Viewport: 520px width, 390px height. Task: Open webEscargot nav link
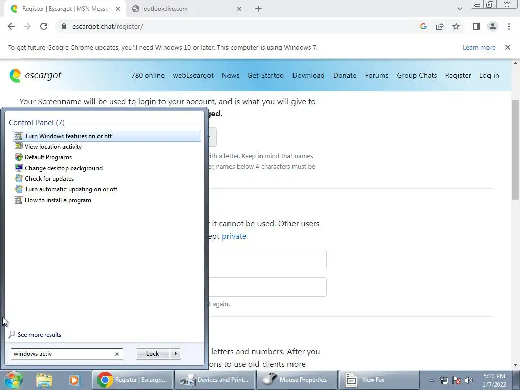(193, 75)
